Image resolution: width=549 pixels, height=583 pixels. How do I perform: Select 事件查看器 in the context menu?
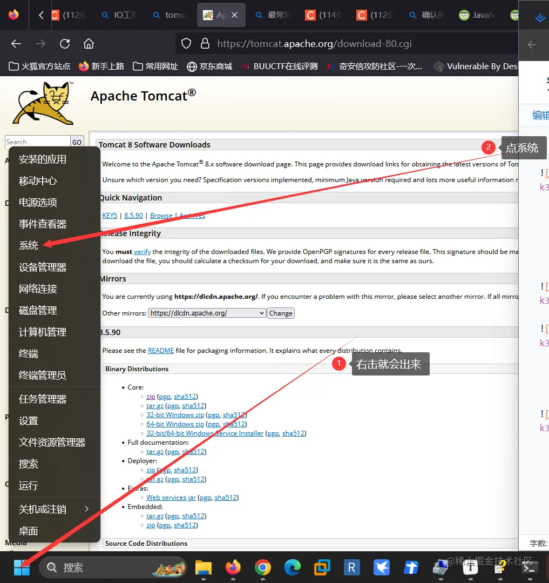point(55,224)
